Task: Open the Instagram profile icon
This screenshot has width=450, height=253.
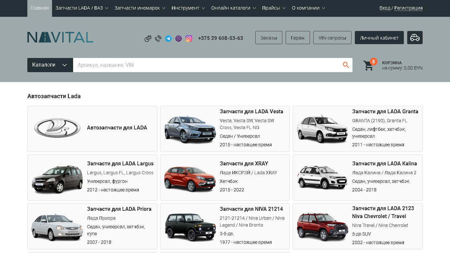Action: point(189,39)
